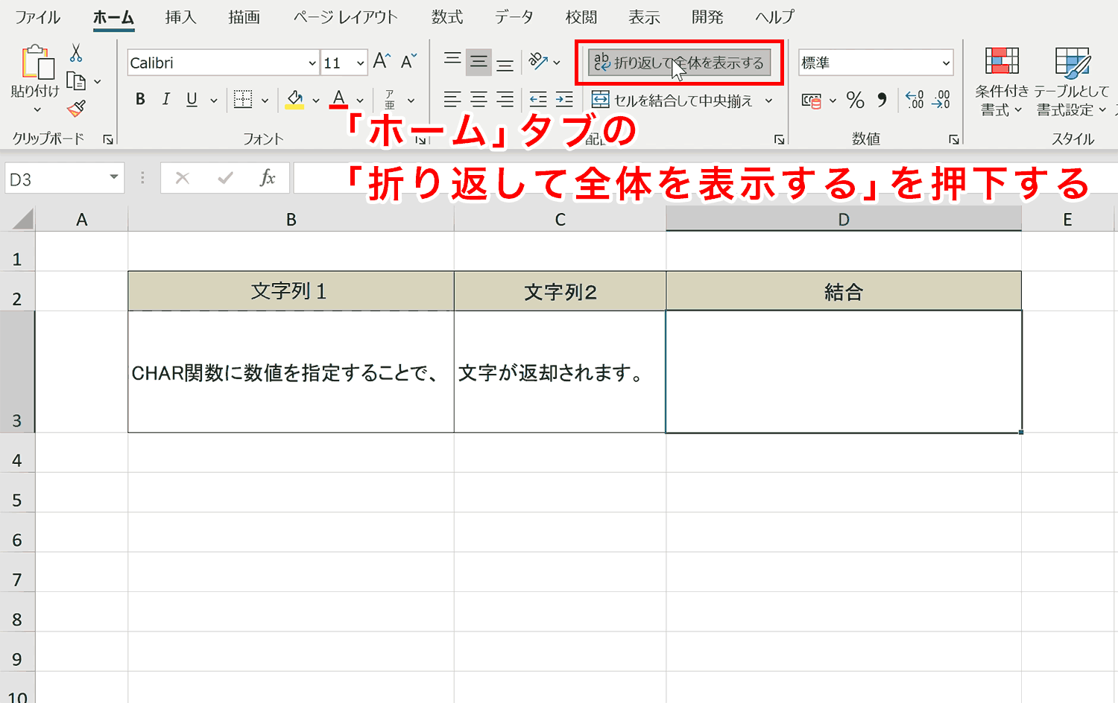
Task: Expand borders dropdown arrow
Action: tap(265, 100)
